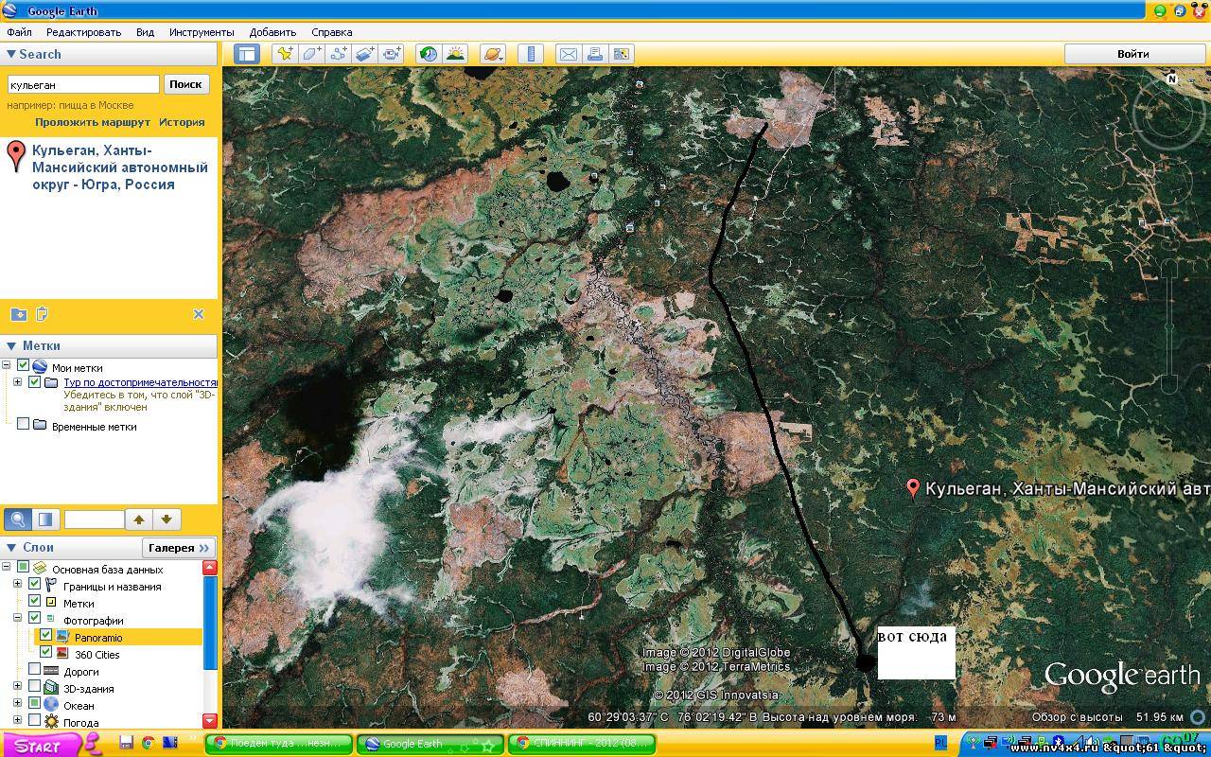Open the planet switcher icon

[493, 54]
